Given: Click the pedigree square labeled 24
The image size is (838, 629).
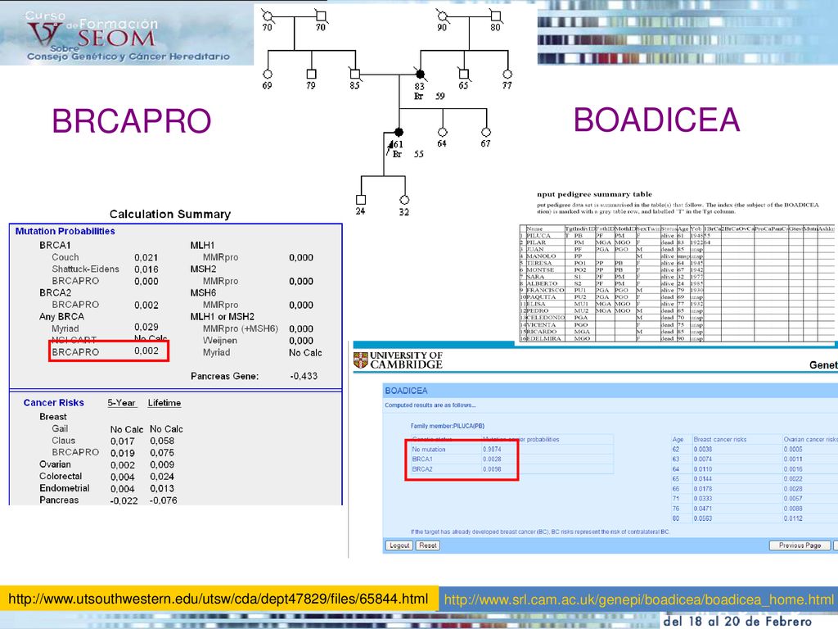Looking at the screenshot, I should pyautogui.click(x=361, y=200).
